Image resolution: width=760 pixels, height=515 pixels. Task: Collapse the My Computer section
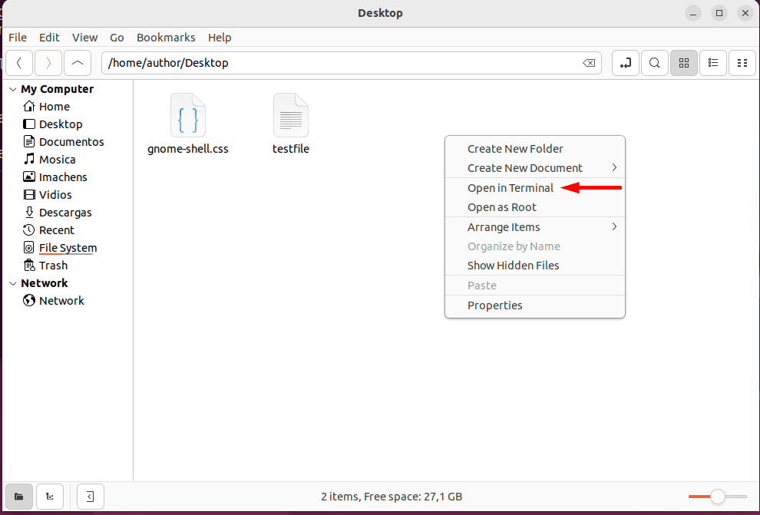pos(13,89)
